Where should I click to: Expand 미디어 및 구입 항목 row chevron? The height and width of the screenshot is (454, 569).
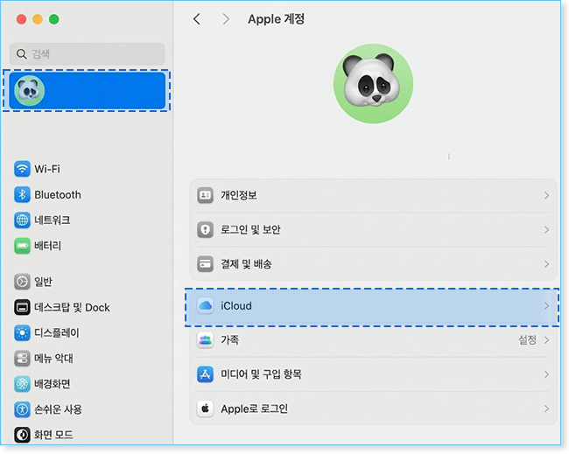tap(546, 374)
